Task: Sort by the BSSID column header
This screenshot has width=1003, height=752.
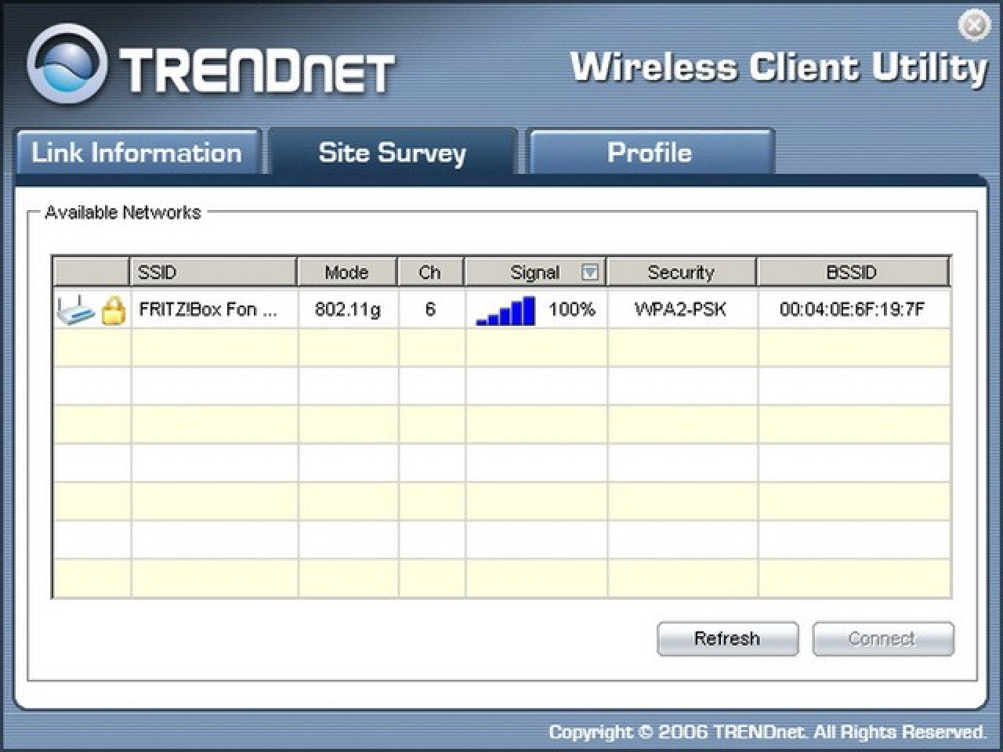Action: point(853,272)
